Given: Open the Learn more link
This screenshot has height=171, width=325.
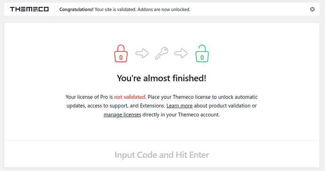Looking at the screenshot, I should click(x=179, y=106).
